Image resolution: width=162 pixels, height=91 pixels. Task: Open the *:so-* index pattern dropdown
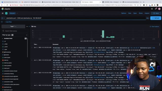(13, 27)
